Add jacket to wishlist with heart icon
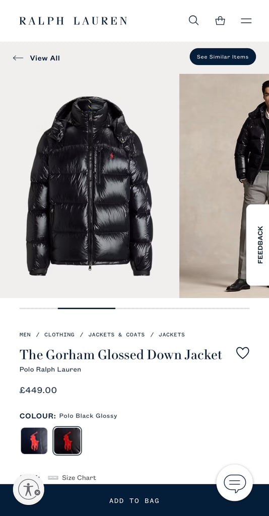269x516 pixels. coord(243,353)
